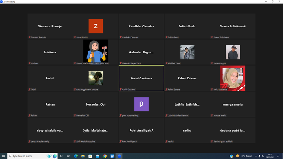Viewport: 283px width, 159px height.
Task: Open the Mail app from taskbar
Action: tap(97, 156)
